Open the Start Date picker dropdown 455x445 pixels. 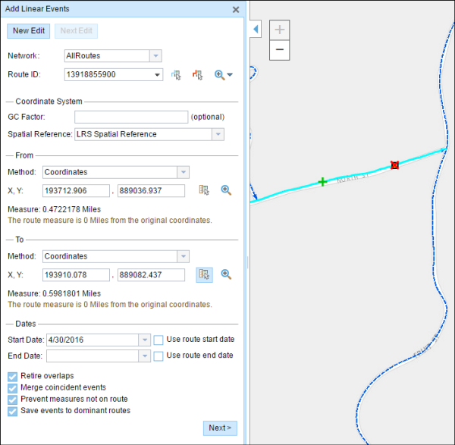(144, 340)
